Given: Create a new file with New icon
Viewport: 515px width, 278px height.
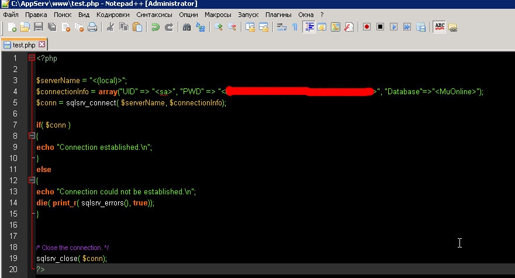Looking at the screenshot, I should point(12,27).
